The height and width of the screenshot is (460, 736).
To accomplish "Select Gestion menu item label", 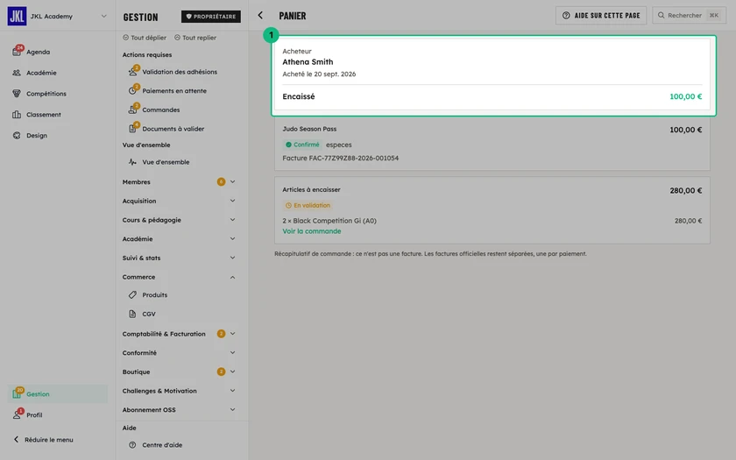I will (38, 394).
